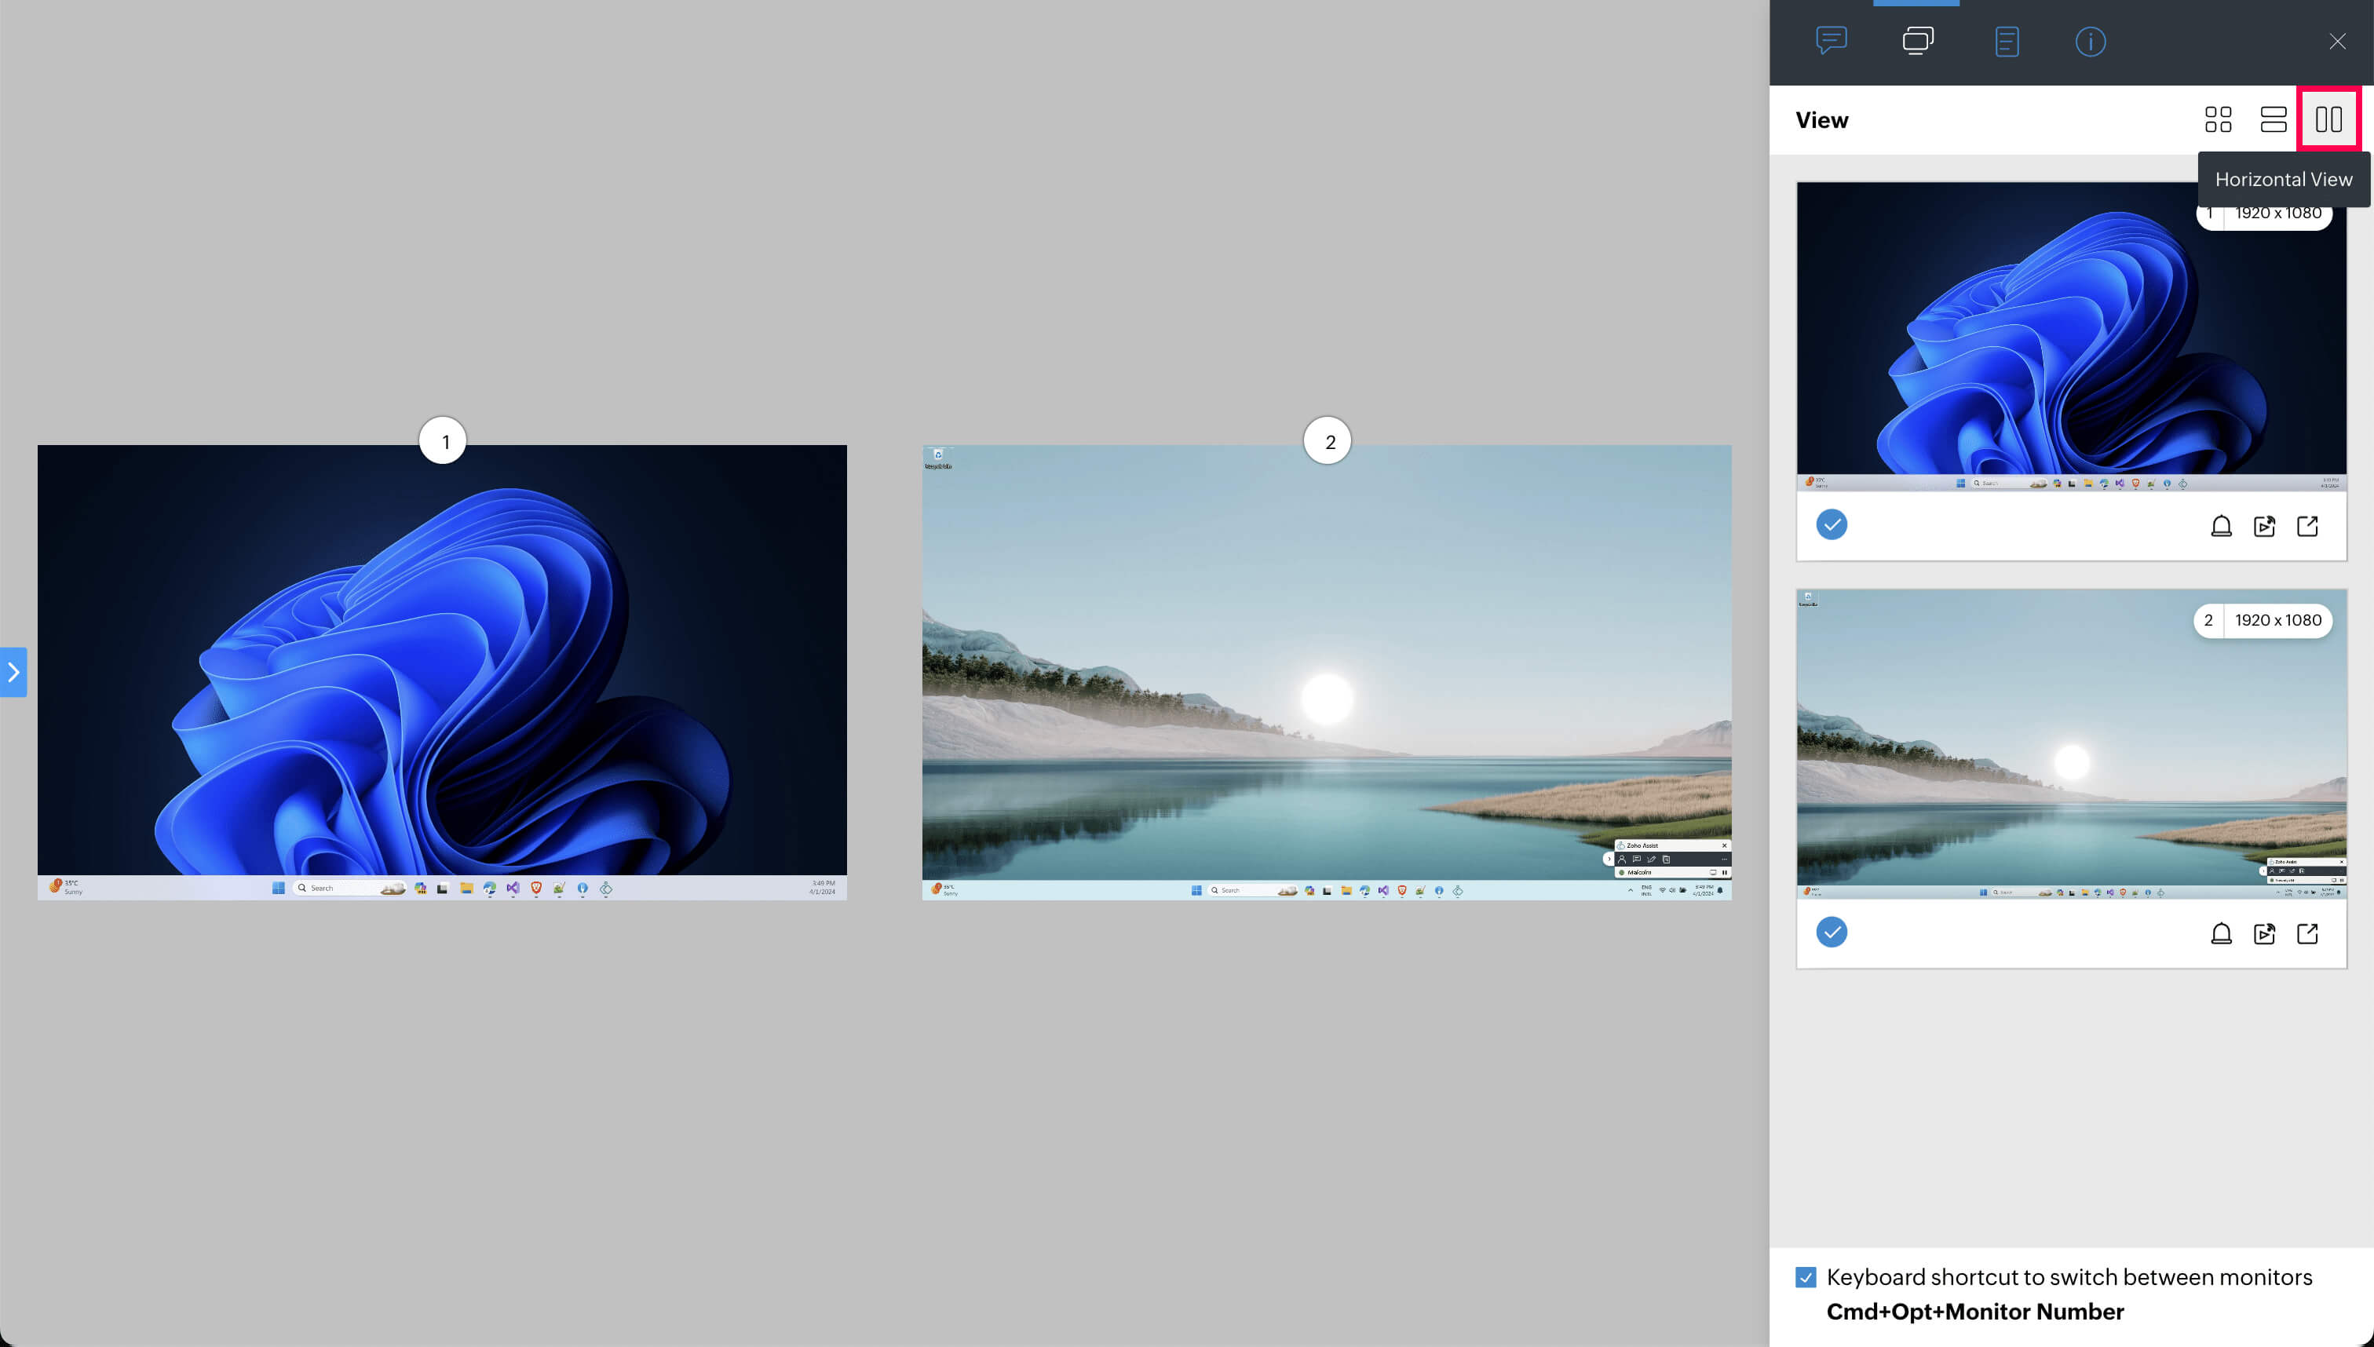Click bell icon for monitor 1
This screenshot has width=2374, height=1347.
(x=2220, y=527)
